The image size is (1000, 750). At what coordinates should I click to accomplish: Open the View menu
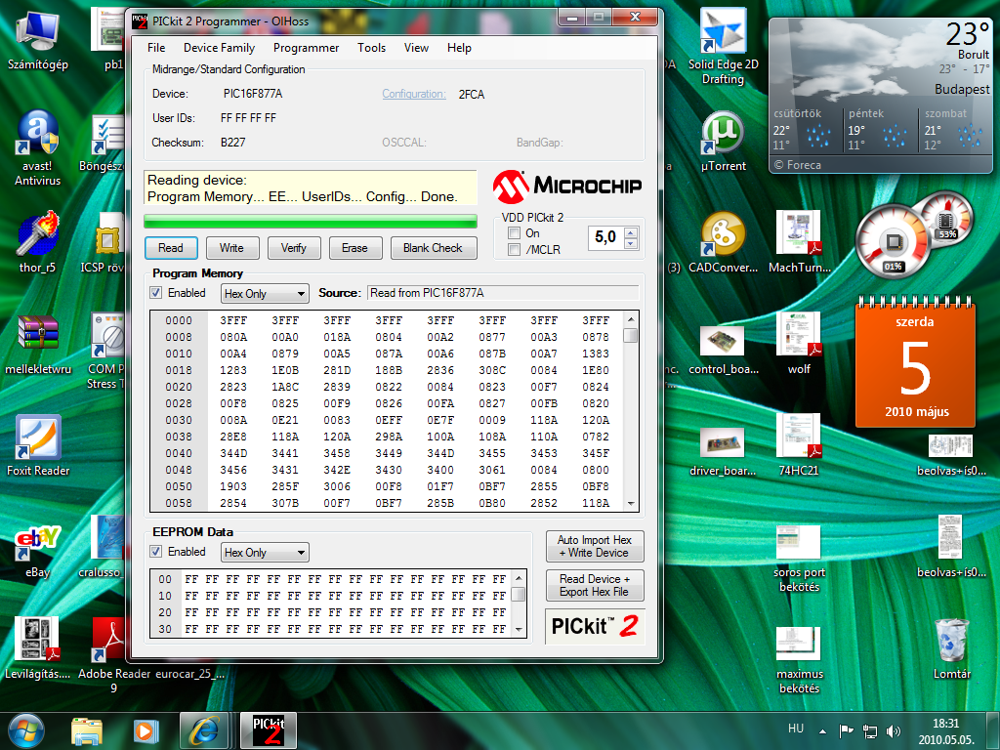pyautogui.click(x=416, y=48)
